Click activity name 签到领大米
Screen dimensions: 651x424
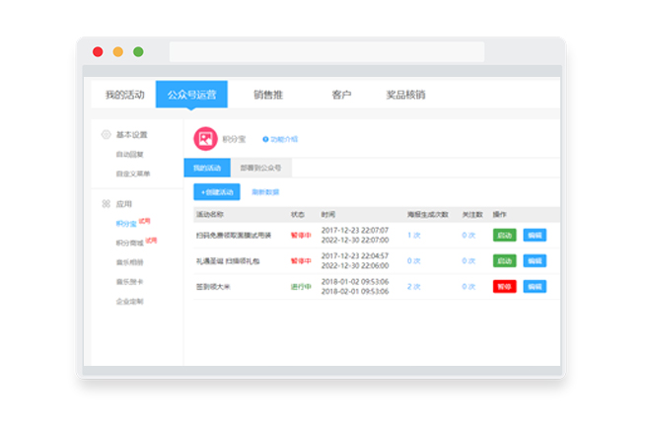[x=213, y=287]
